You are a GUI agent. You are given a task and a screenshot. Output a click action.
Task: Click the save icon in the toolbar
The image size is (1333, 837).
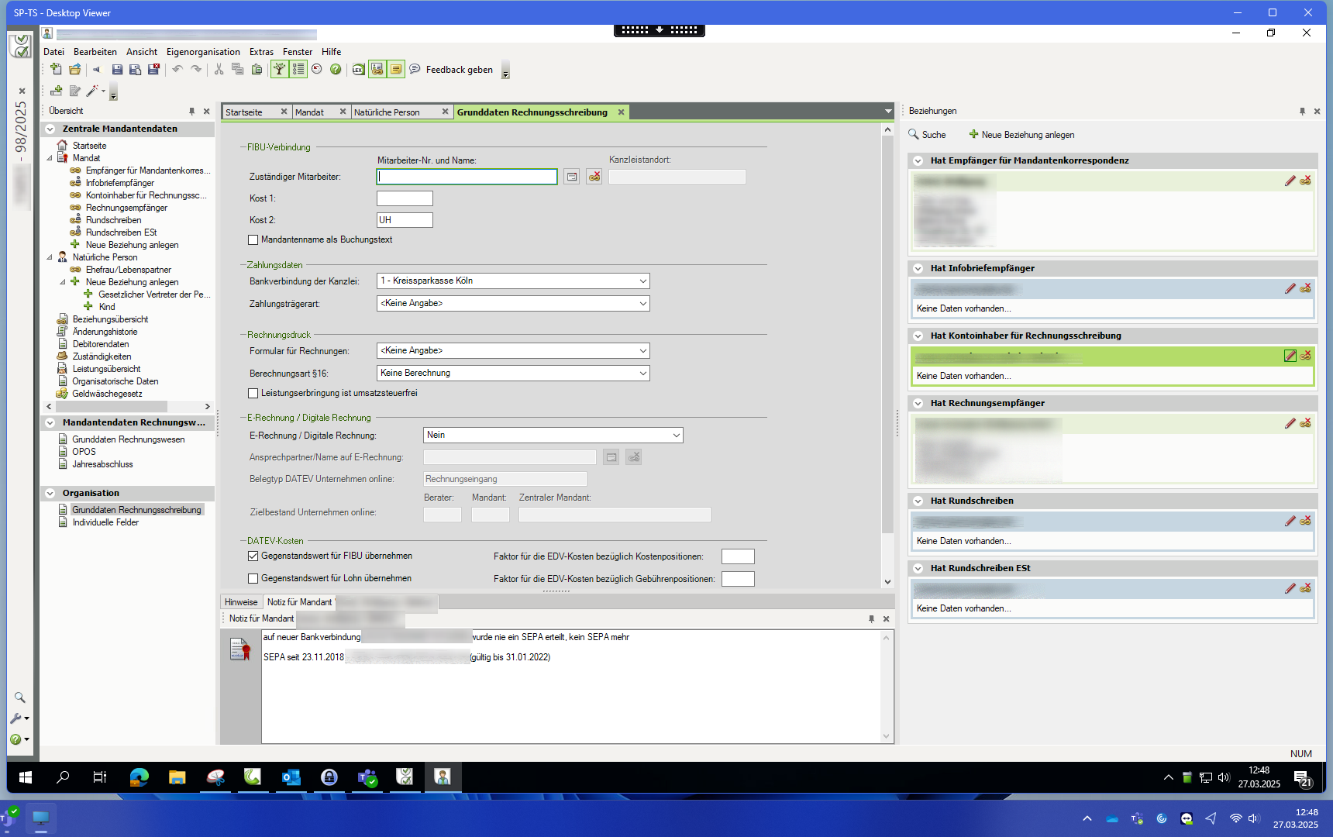click(x=117, y=70)
